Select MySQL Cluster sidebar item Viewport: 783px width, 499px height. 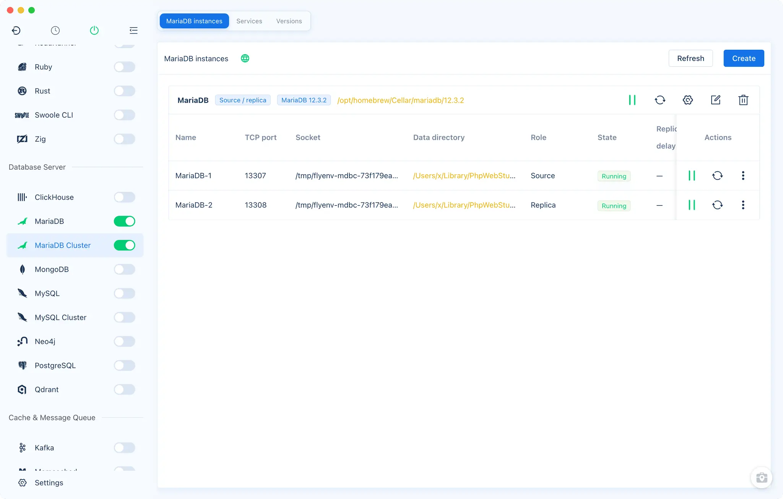point(75,318)
